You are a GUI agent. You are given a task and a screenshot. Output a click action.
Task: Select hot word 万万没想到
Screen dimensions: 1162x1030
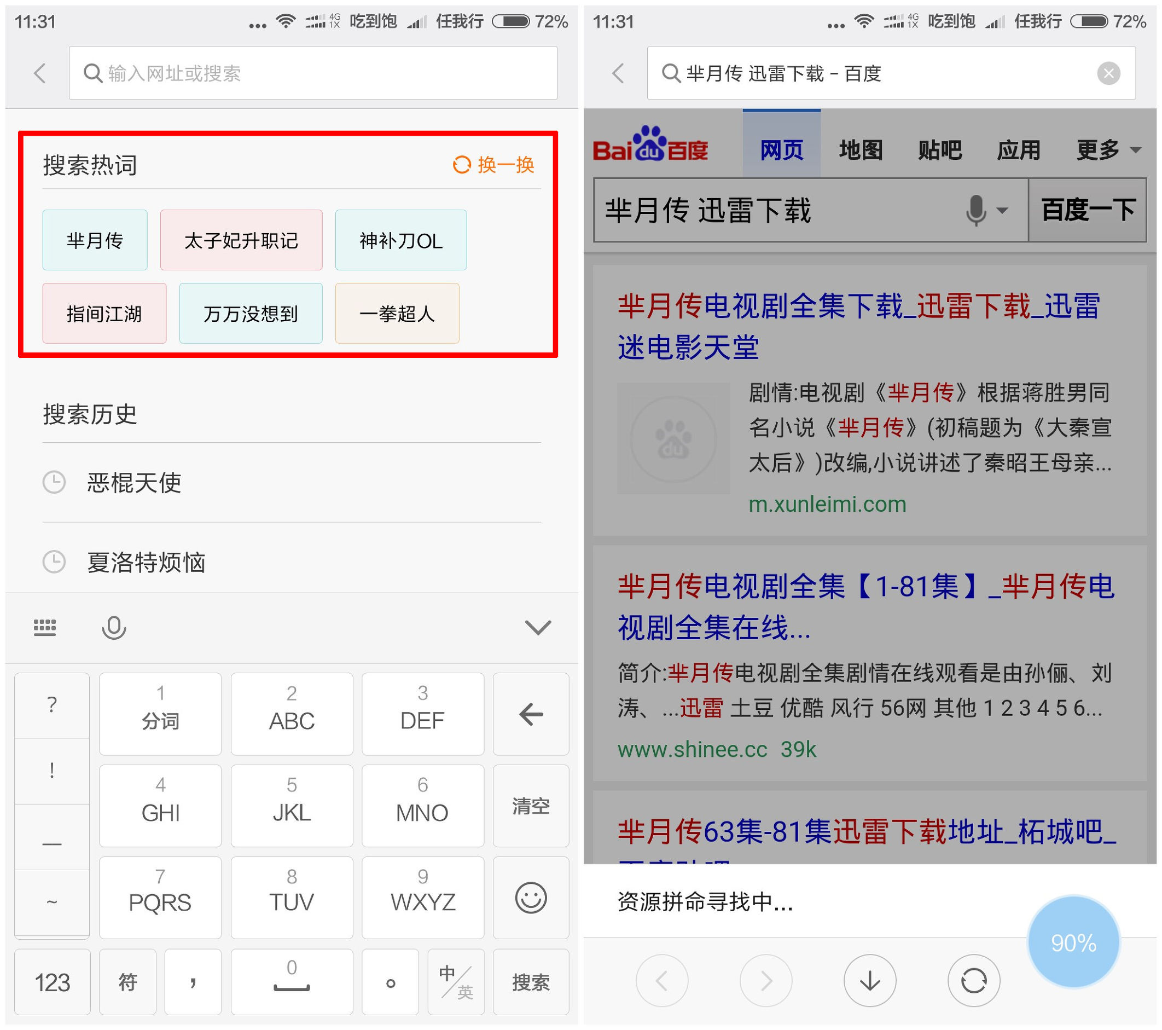(x=251, y=314)
